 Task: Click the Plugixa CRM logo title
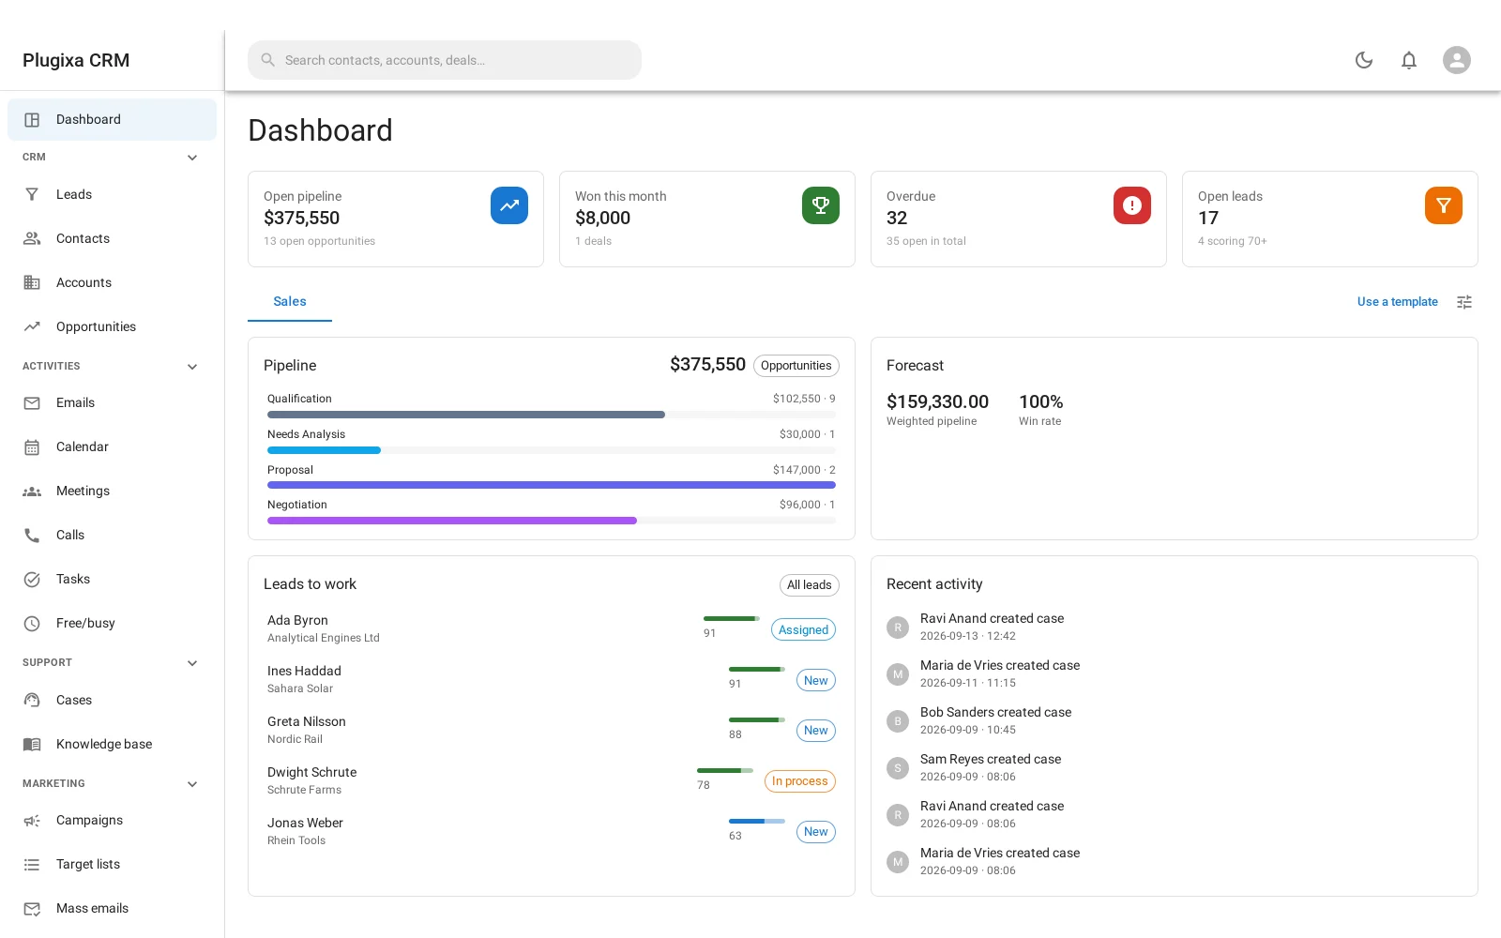[x=76, y=60]
